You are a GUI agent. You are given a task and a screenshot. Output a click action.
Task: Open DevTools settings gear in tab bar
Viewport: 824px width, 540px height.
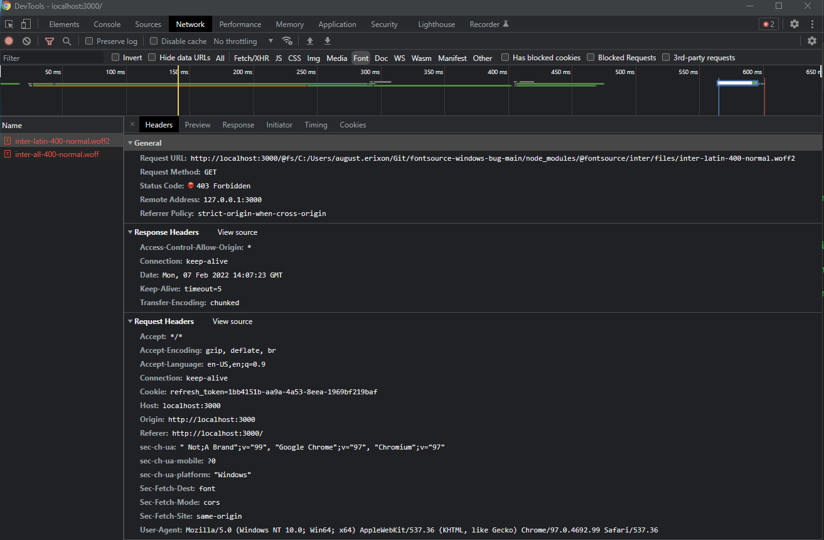tap(795, 24)
